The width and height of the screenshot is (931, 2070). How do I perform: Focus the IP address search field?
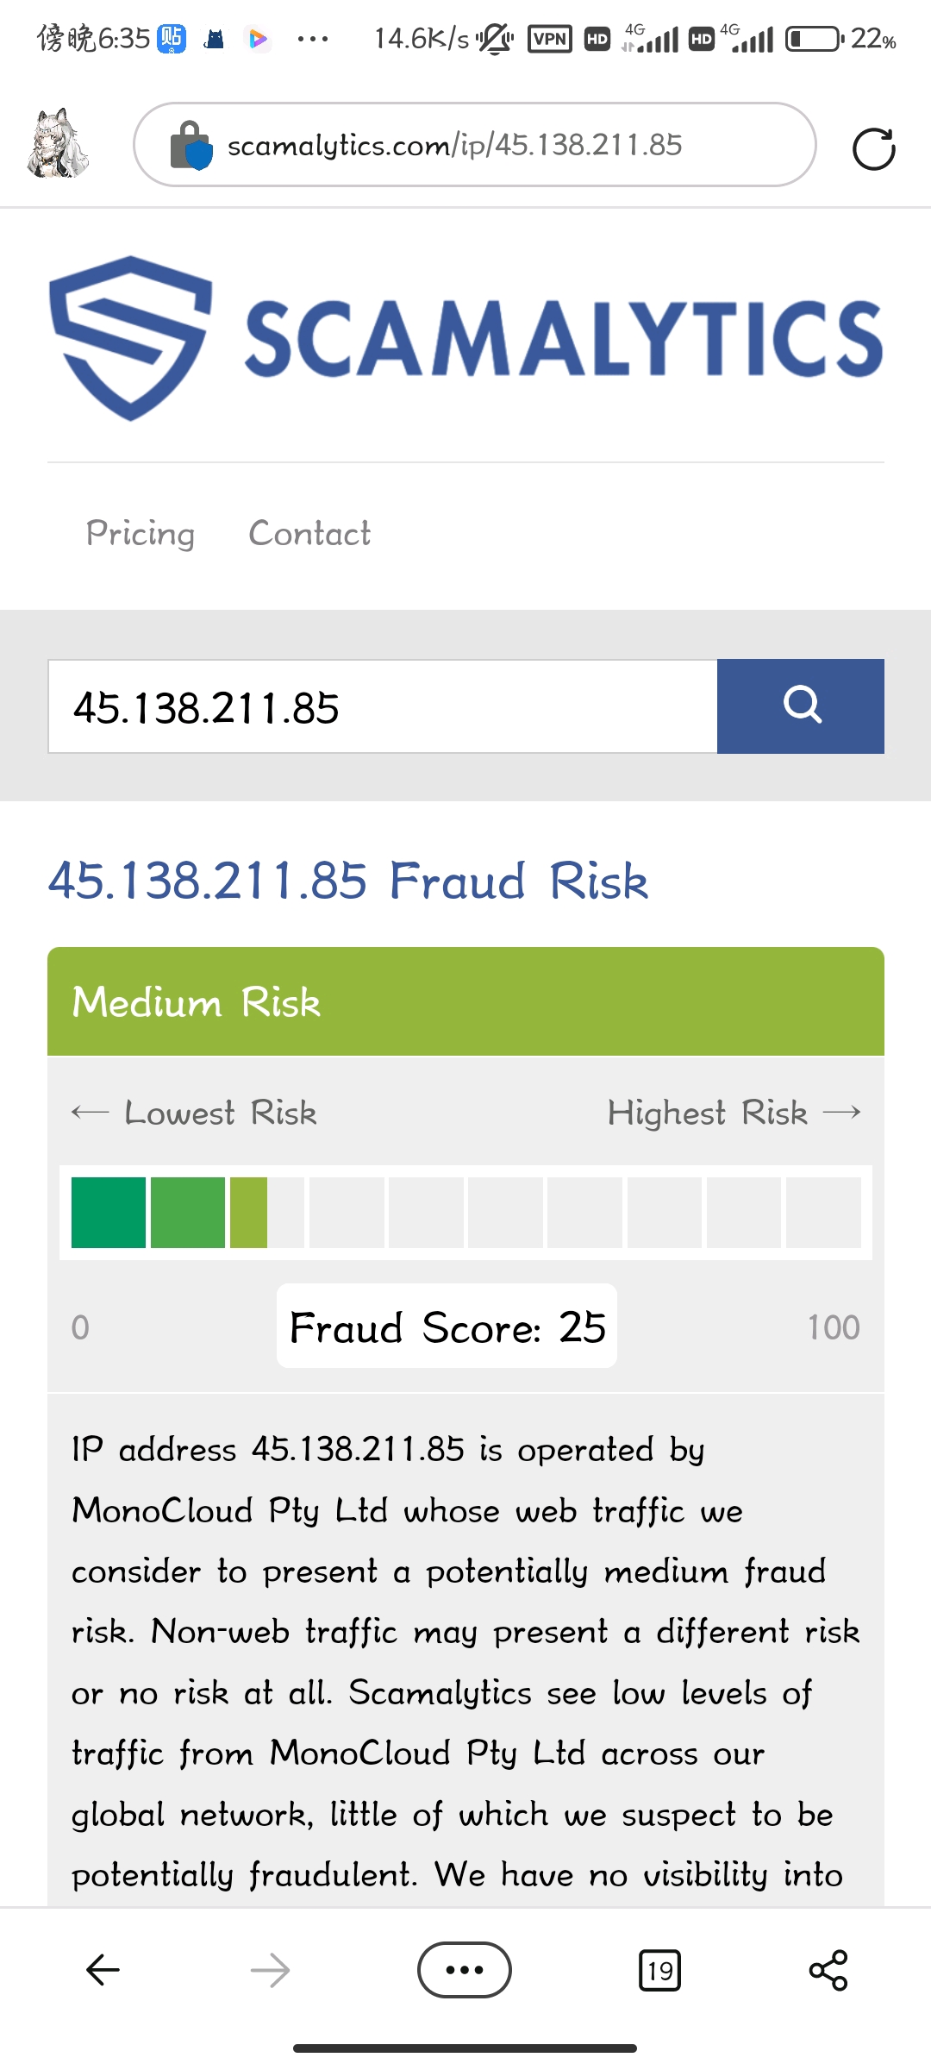pos(383,706)
